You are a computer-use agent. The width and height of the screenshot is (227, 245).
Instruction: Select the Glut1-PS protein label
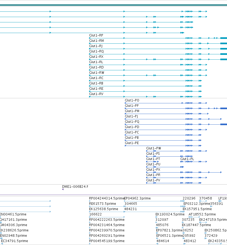click(153, 154)
